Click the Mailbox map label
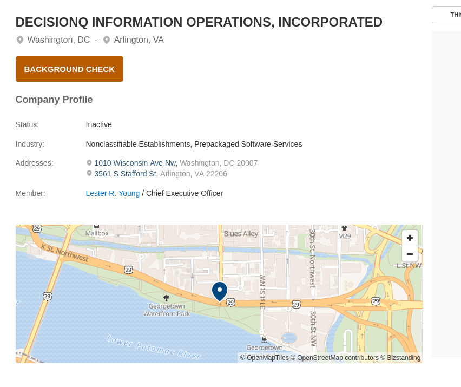 point(97,233)
